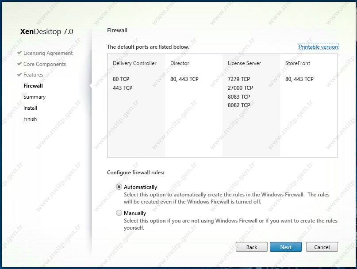The width and height of the screenshot is (357, 269).
Task: Click the XenDesktop 7.0 title
Action: [47, 31]
